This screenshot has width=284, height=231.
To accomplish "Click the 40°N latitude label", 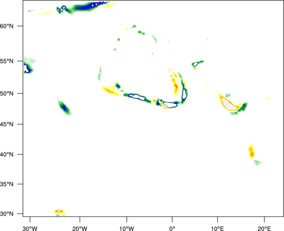I will pos(6,155).
